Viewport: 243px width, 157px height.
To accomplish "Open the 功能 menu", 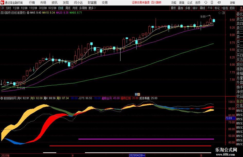I will point(174,3).
